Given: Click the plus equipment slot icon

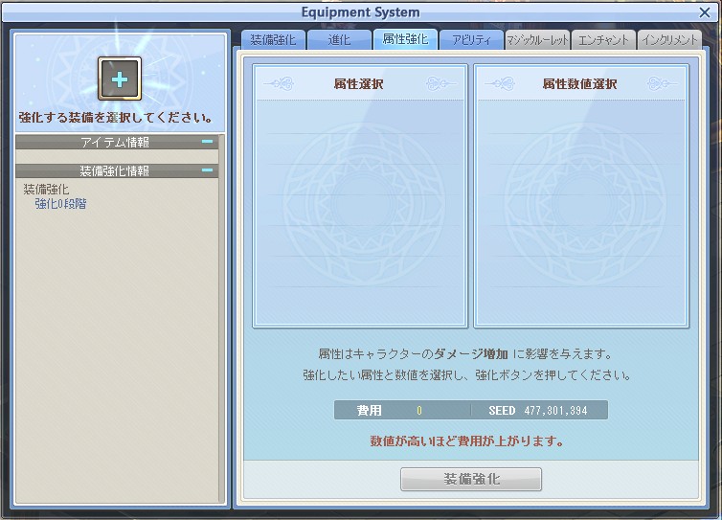Looking at the screenshot, I should coord(120,79).
